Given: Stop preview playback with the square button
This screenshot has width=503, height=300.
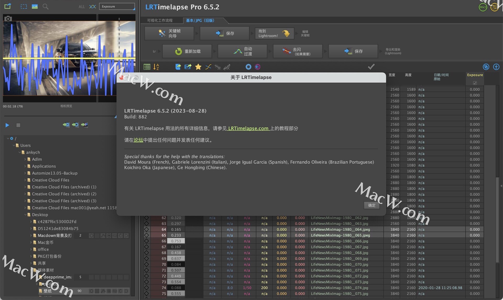Looking at the screenshot, I should click(18, 125).
